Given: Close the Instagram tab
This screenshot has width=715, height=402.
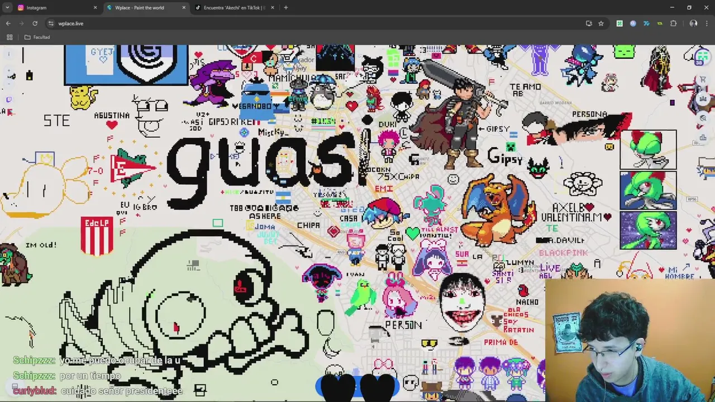Looking at the screenshot, I should 95,8.
